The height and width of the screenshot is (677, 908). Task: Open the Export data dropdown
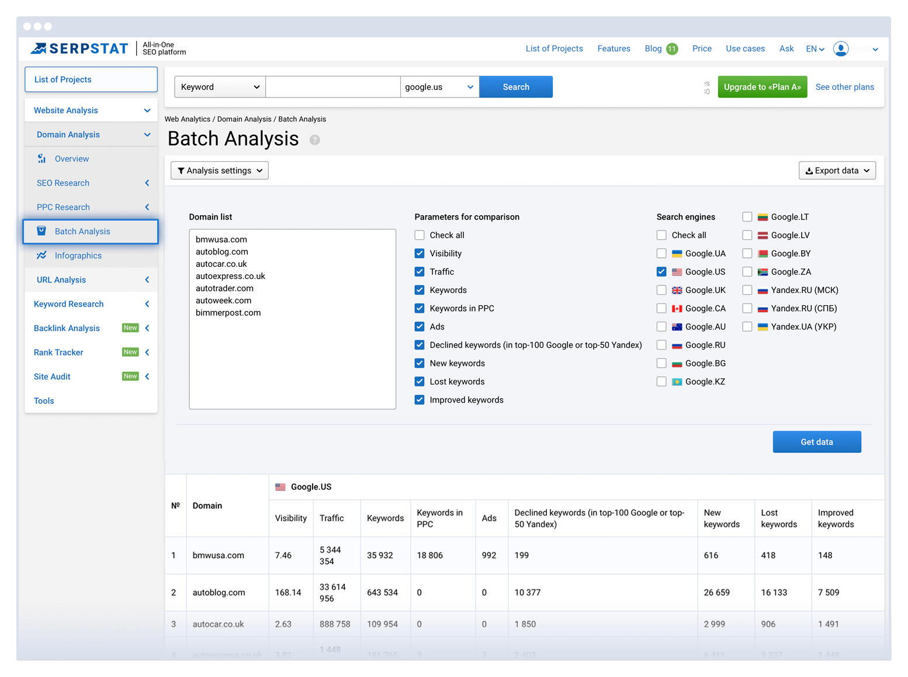(837, 170)
